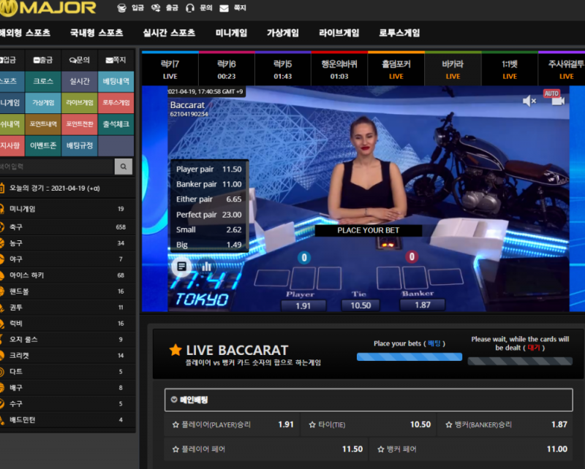
Task: Collapse the 메인베팅 section
Action: pyautogui.click(x=174, y=400)
